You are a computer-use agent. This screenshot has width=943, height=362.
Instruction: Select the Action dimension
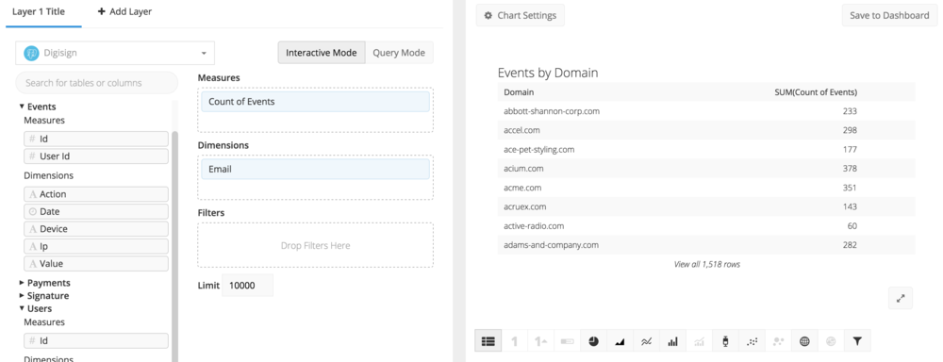pos(96,194)
